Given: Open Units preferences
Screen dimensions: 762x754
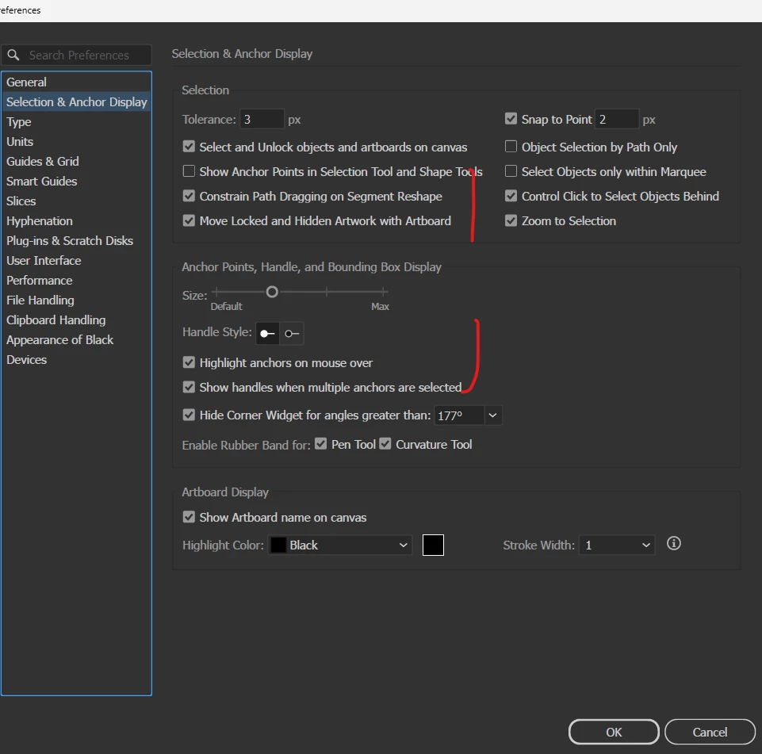Looking at the screenshot, I should pos(76,142).
